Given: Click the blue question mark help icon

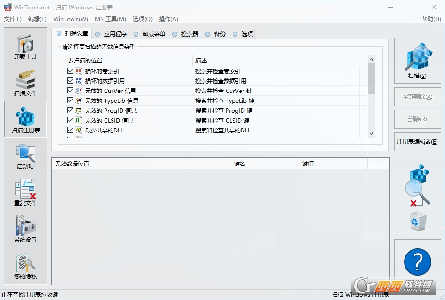Looking at the screenshot, I should click(418, 262).
